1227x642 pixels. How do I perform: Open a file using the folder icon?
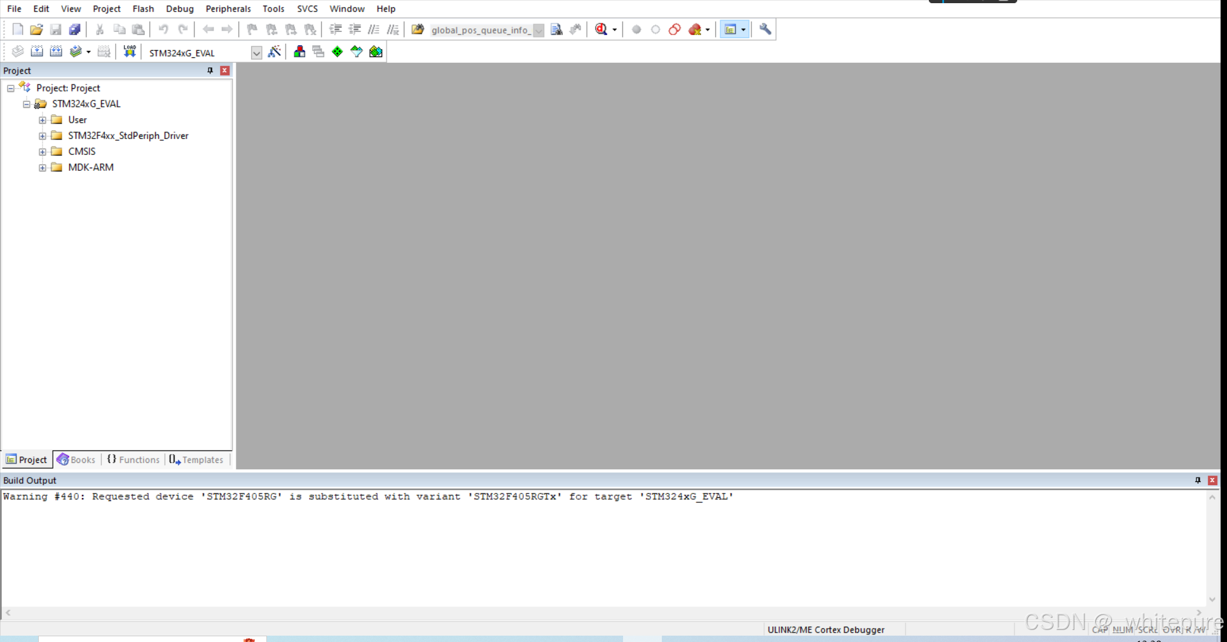37,29
